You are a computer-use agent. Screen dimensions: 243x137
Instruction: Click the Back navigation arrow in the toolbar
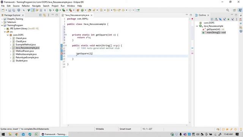pyautogui.click(x=123, y=10)
